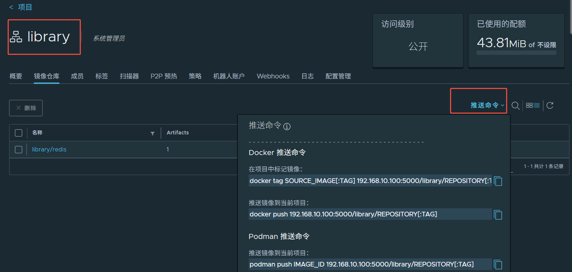Switch to the Webhooks tab
This screenshot has height=272, width=572.
[x=273, y=76]
